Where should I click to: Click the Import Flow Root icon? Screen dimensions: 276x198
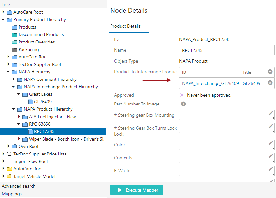pyautogui.click(x=9, y=161)
